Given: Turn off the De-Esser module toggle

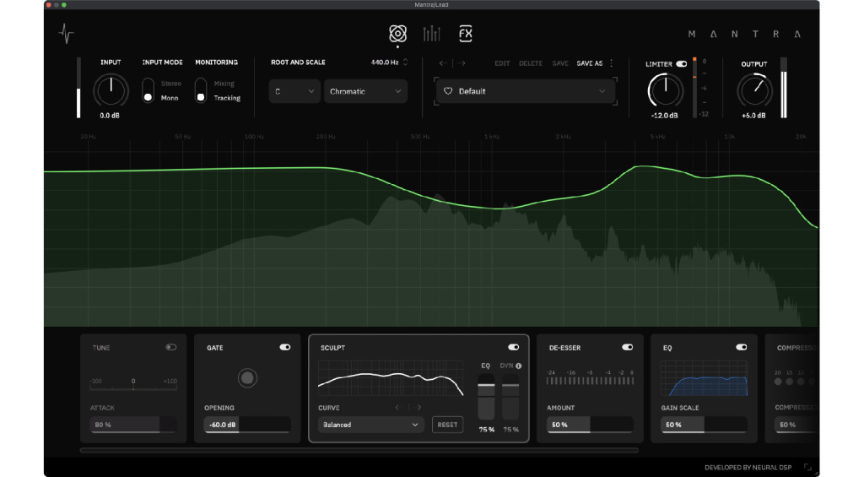Looking at the screenshot, I should tap(627, 347).
